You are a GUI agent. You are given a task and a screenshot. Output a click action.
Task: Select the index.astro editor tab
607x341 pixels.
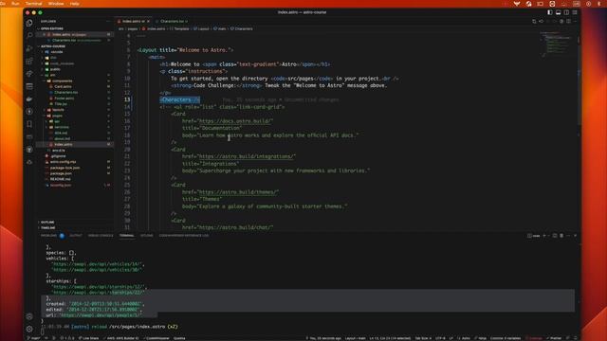133,21
